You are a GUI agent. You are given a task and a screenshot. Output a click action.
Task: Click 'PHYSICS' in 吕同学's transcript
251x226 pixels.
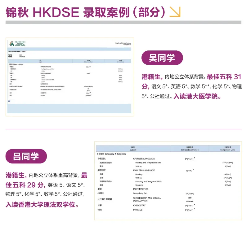click(138, 210)
